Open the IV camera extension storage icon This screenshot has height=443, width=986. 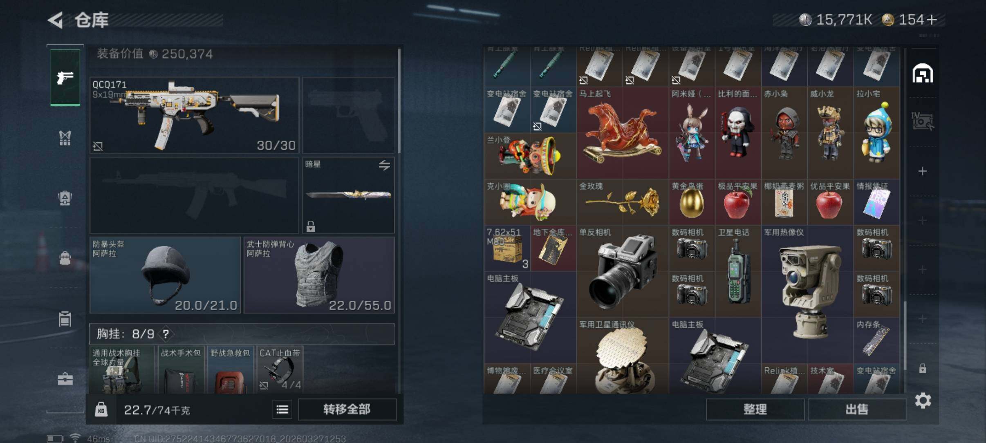point(923,121)
